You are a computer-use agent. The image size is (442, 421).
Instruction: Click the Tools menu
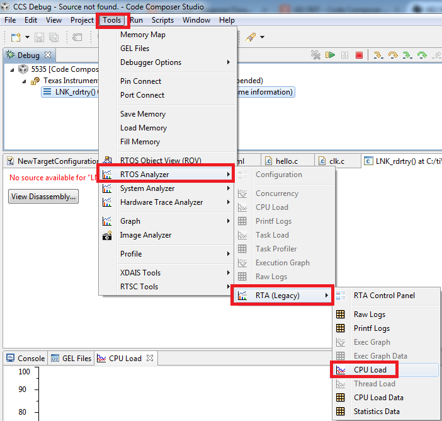(112, 20)
